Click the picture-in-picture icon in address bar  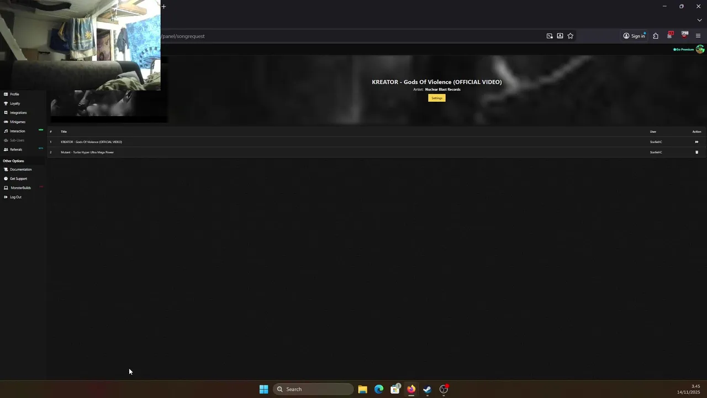pyautogui.click(x=550, y=36)
